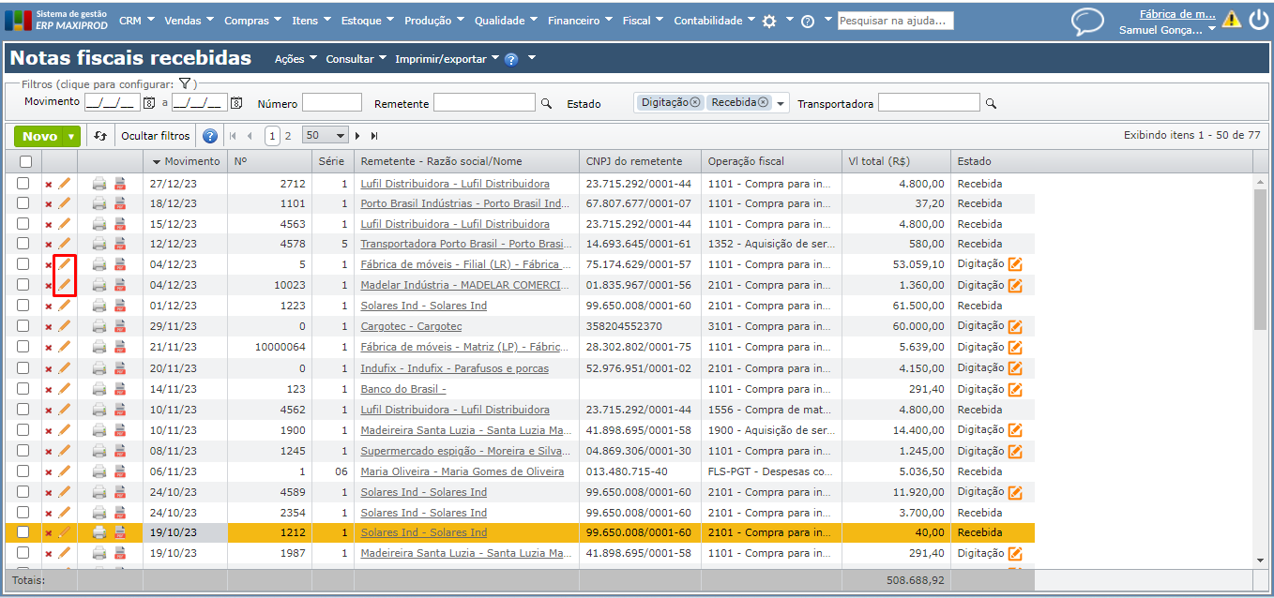Click the power logout icon
1274x598 pixels.
[x=1258, y=20]
